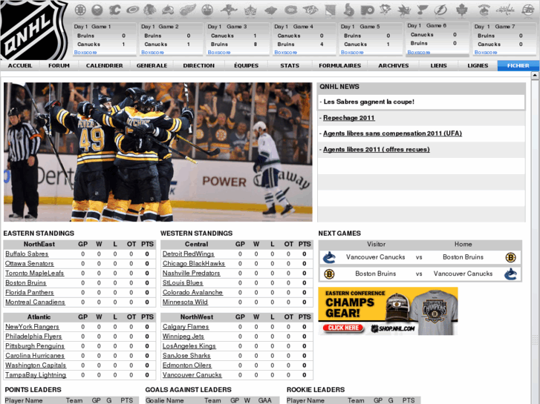Click the Florida Panthers logo in top bar
This screenshot has width=540, height=404.
229,10
